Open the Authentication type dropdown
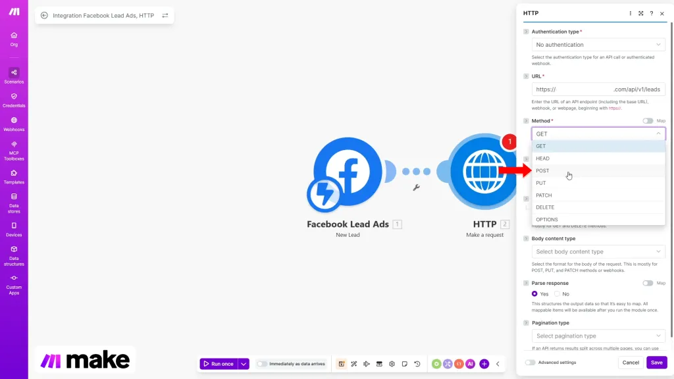 pyautogui.click(x=598, y=45)
